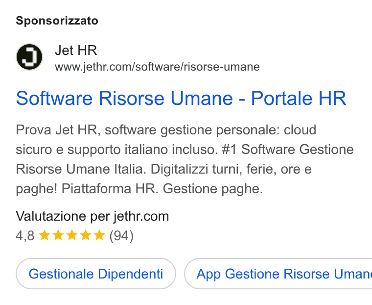Click the 'Valutazione per jethr.com' text

click(93, 216)
